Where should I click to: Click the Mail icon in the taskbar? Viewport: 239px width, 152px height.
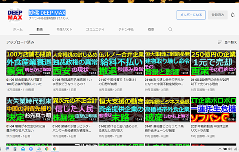tap(23, 149)
